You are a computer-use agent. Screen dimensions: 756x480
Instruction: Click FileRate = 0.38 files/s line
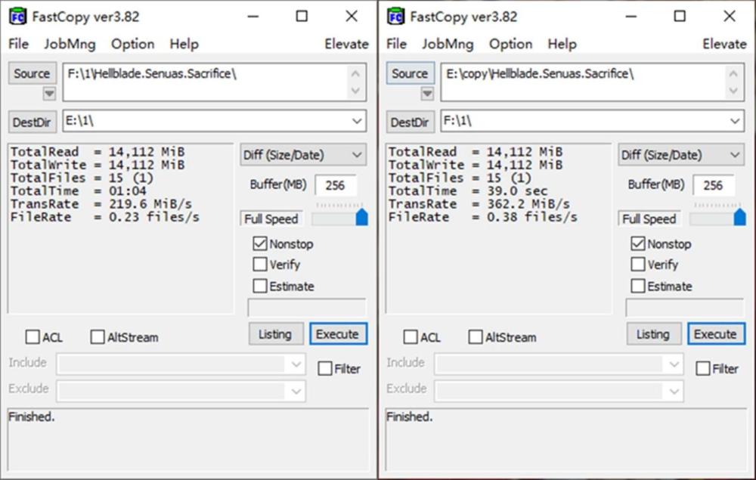click(x=482, y=217)
